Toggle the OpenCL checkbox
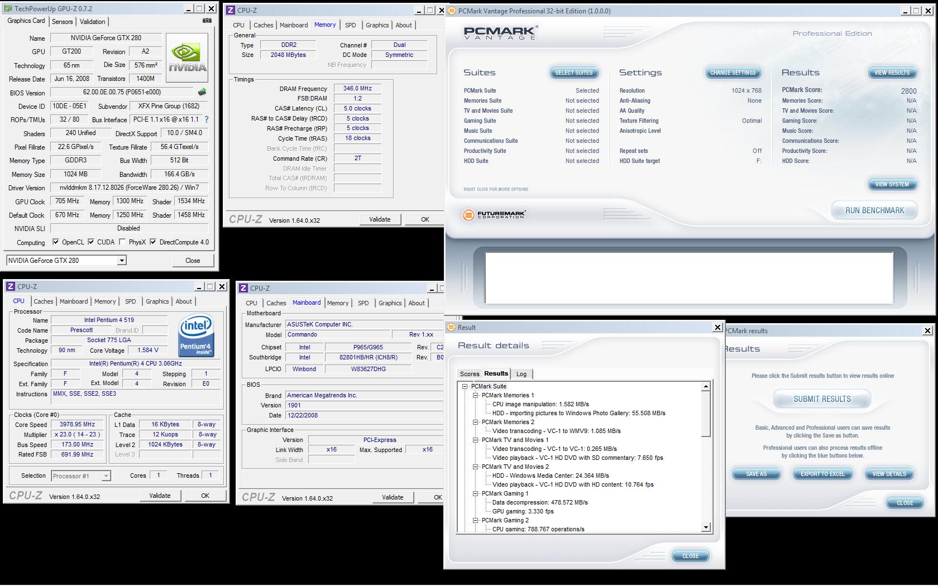Image resolution: width=938 pixels, height=586 pixels. coord(56,242)
